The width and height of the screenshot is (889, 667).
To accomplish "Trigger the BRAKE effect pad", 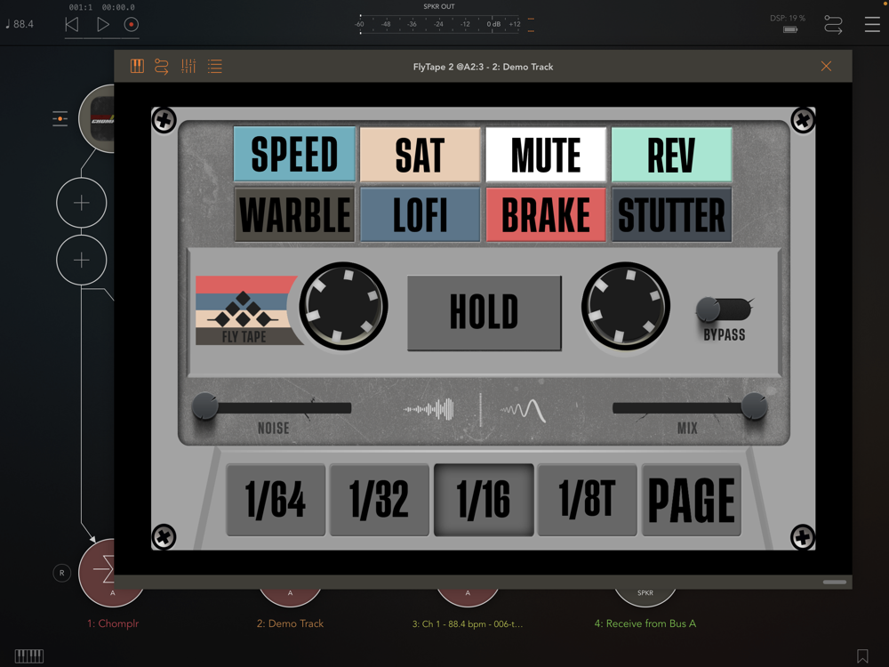I will [x=546, y=214].
